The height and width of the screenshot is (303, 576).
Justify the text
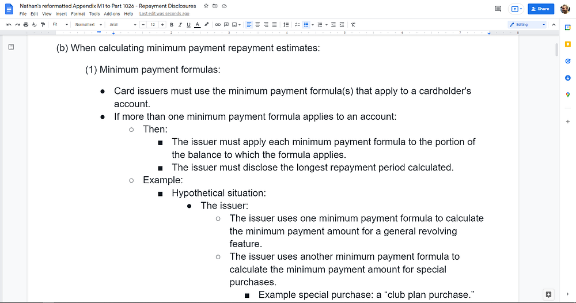pyautogui.click(x=274, y=25)
